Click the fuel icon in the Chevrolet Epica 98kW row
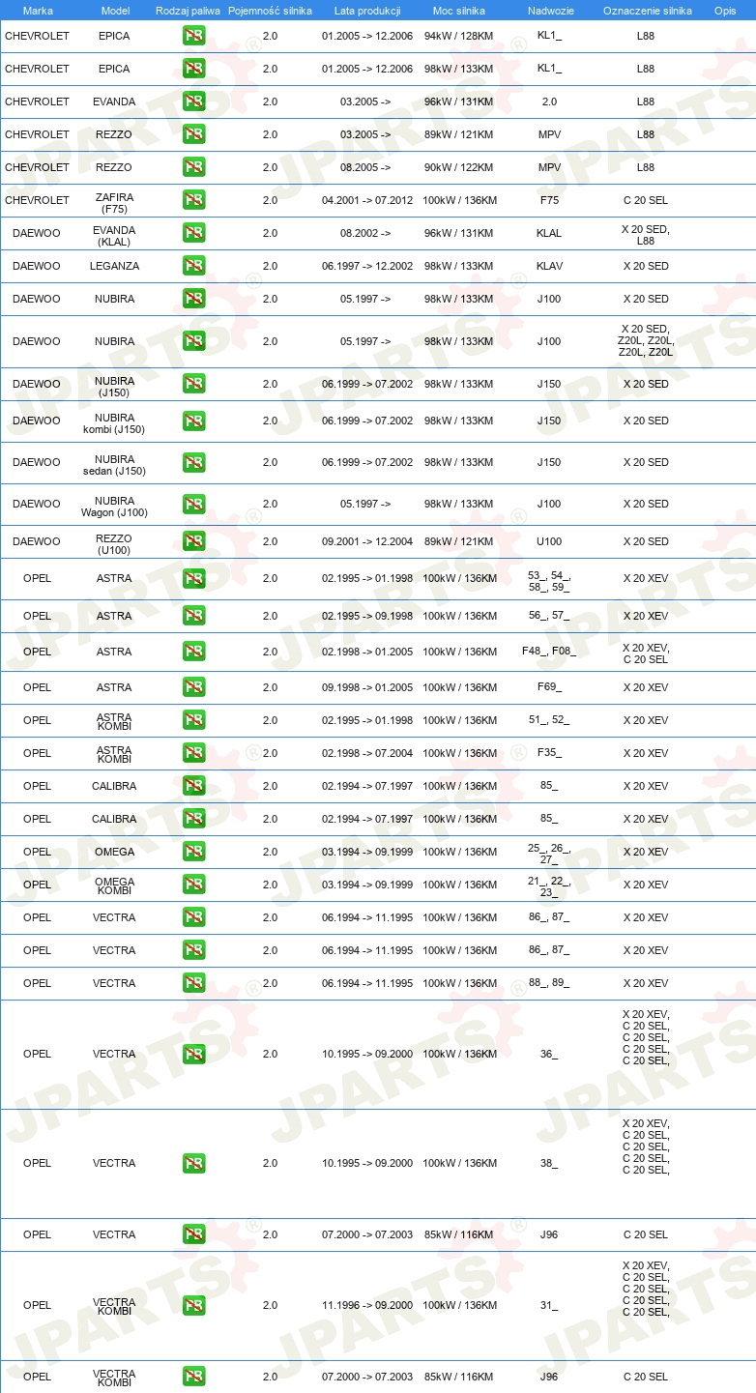The image size is (756, 1393). click(x=193, y=69)
